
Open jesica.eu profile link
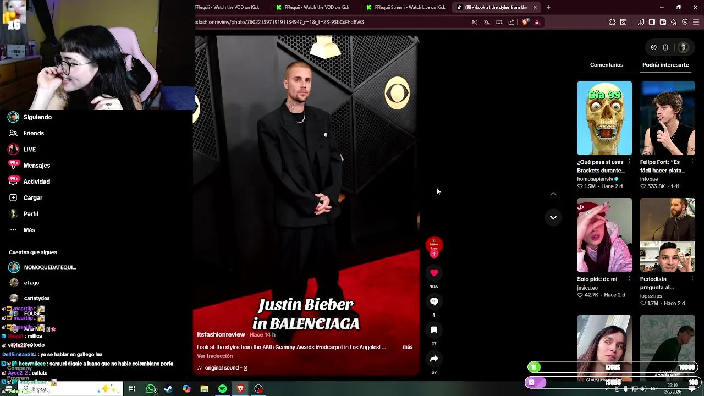tap(587, 288)
